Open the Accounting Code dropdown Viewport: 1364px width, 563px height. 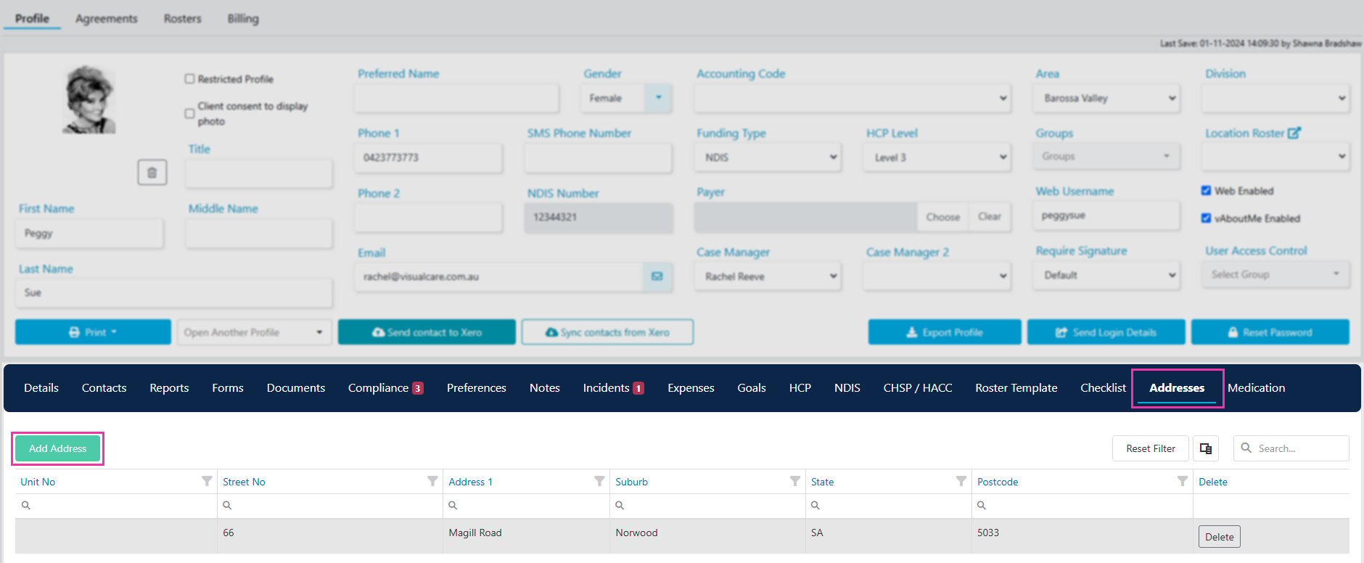coord(852,98)
